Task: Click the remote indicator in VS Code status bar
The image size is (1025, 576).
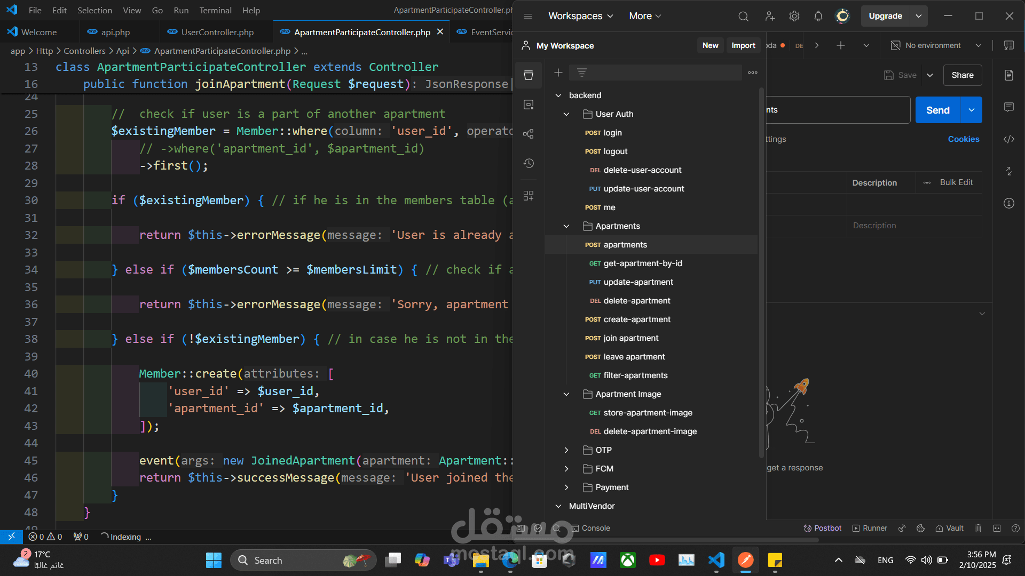Action: pos(11,537)
